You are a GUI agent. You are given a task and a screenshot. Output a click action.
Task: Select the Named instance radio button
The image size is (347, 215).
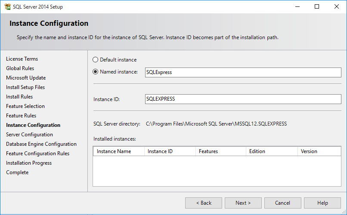click(x=95, y=72)
